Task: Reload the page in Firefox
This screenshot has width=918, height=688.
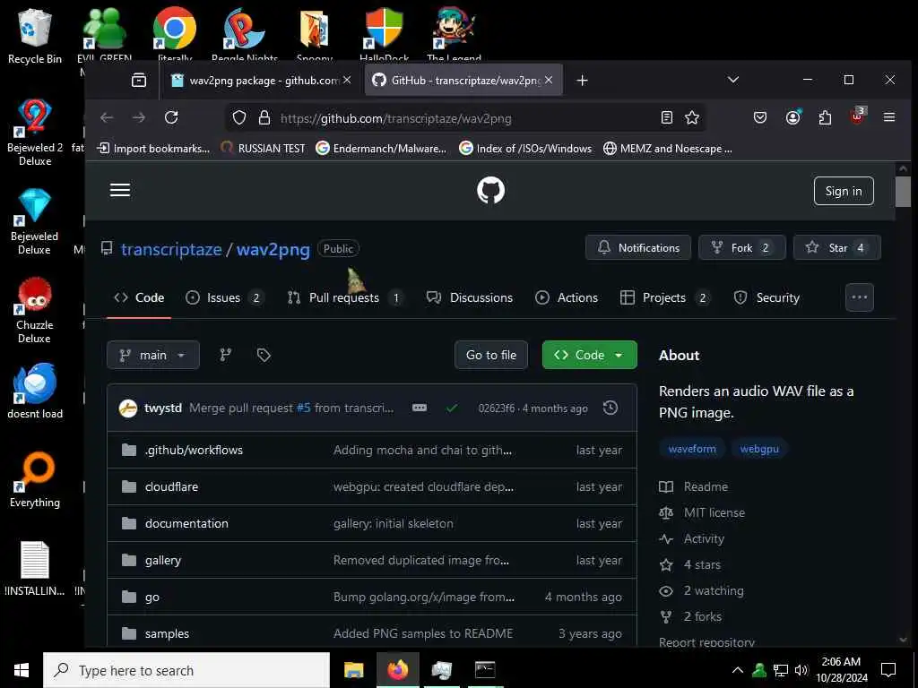Action: (171, 117)
